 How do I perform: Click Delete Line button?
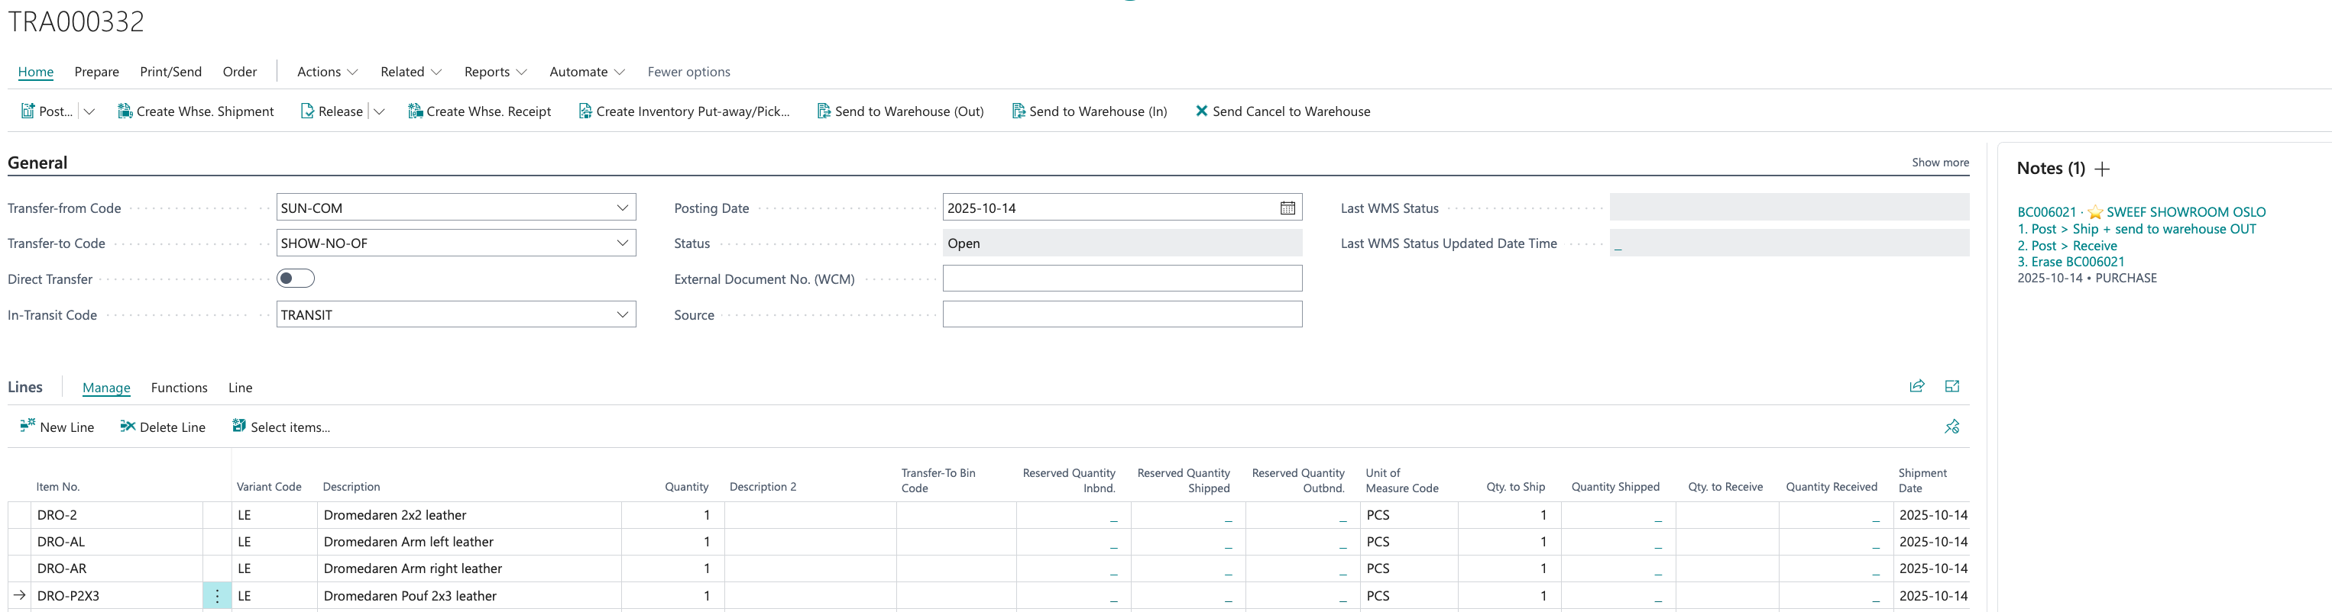click(163, 427)
